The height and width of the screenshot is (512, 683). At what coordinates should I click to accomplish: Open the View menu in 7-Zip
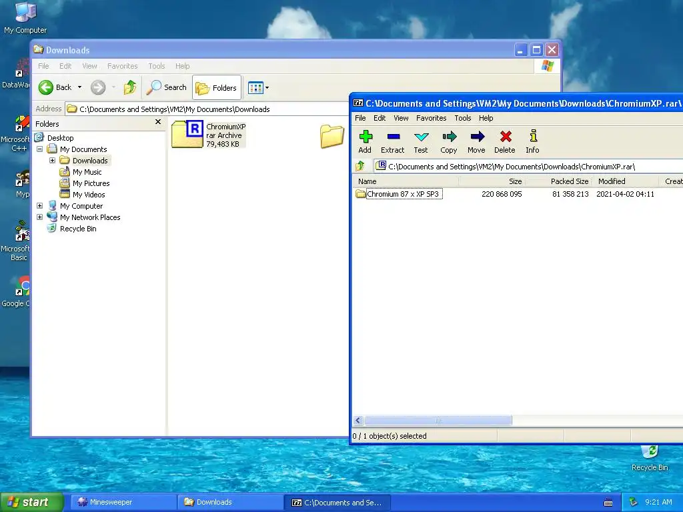pos(401,118)
